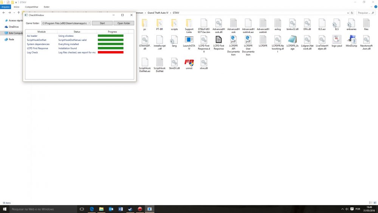The height and width of the screenshot is (213, 378).
Task: Select the Lidgren.Network.dll file
Action: coord(307,42)
